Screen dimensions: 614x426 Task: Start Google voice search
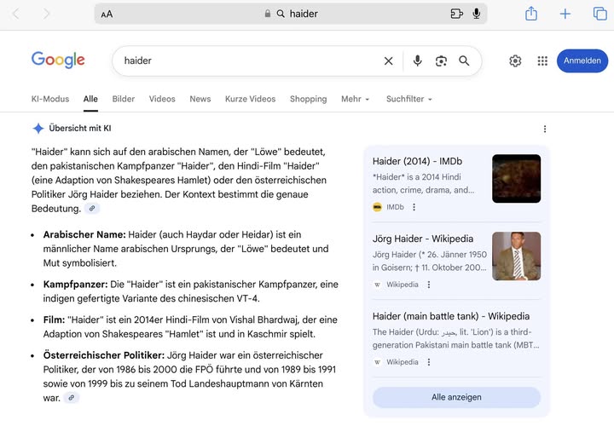tap(417, 60)
